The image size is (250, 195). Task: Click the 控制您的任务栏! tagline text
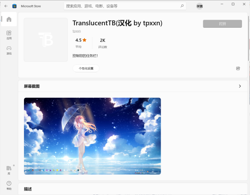[85, 56]
